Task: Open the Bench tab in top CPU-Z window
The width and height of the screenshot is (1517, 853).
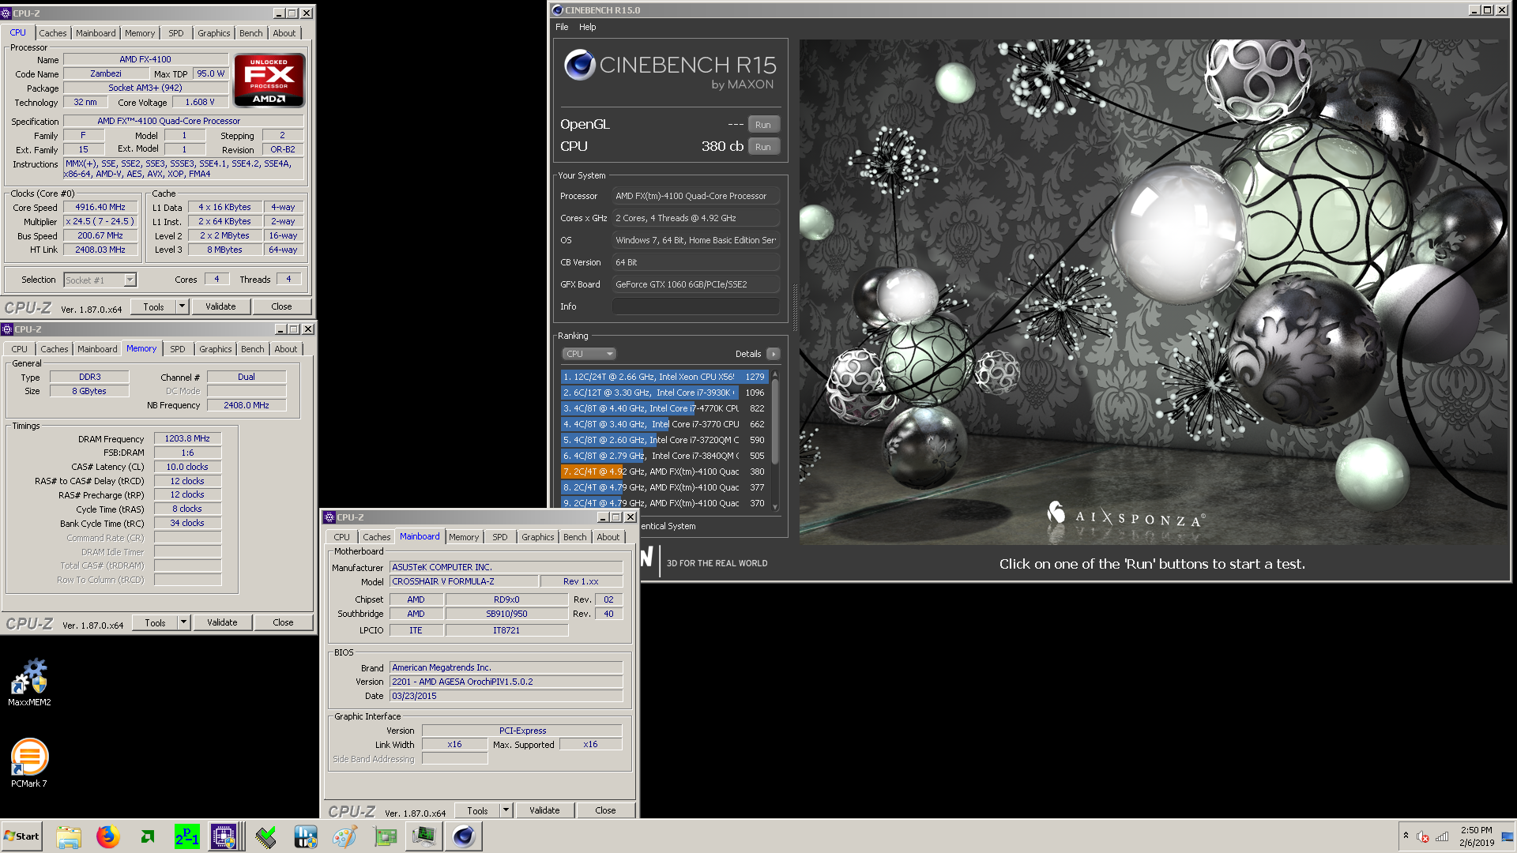Action: [251, 33]
